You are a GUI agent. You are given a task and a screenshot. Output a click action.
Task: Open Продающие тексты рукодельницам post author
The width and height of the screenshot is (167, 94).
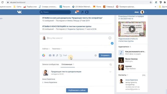click(x=66, y=72)
